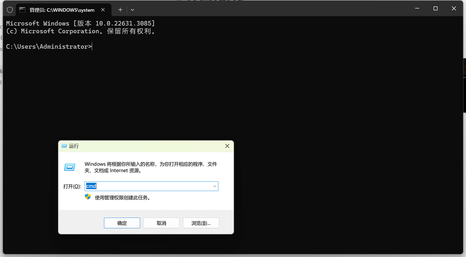Viewport: 466px width, 257px height.
Task: Expand the Open combo box history arrow
Action: tap(215, 186)
